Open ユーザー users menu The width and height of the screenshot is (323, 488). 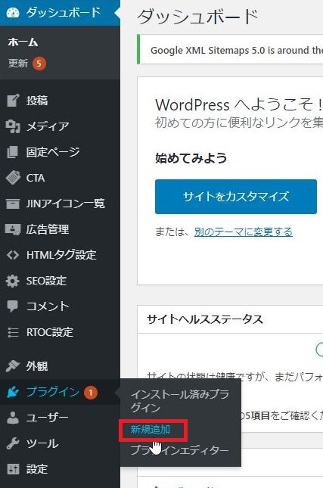tap(60, 418)
